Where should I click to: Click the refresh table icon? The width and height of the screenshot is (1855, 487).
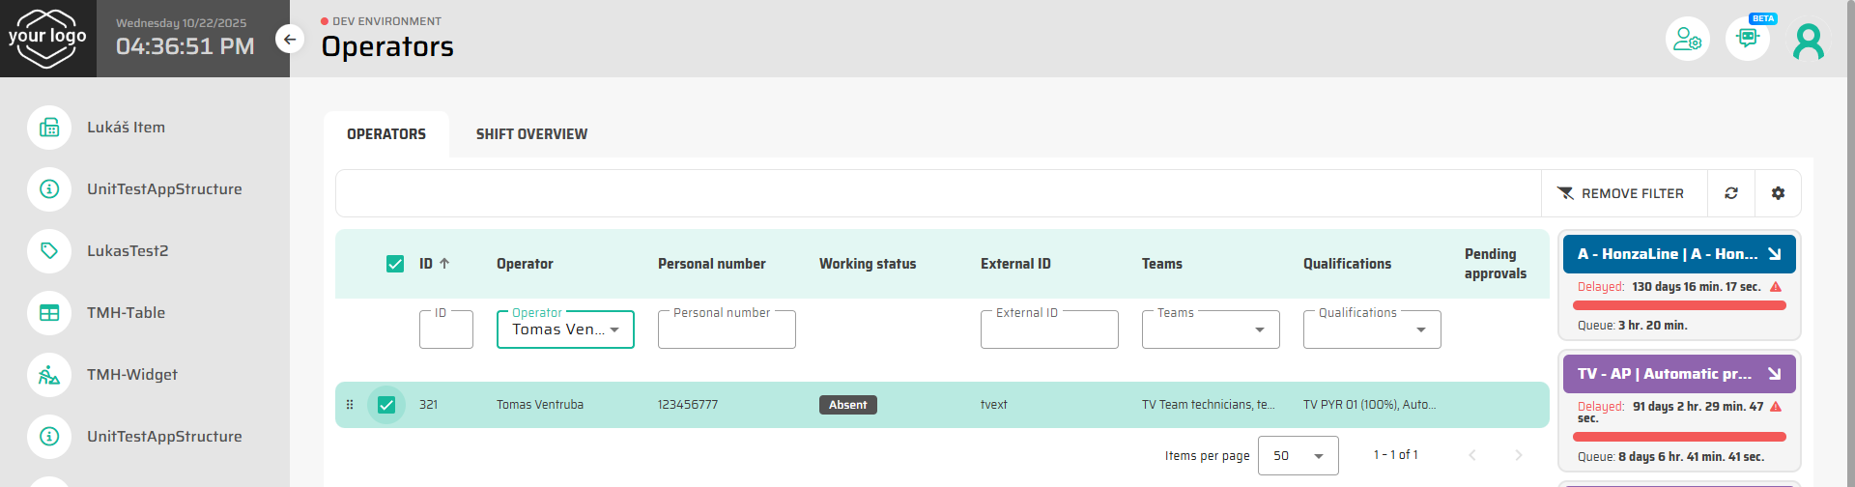point(1731,193)
